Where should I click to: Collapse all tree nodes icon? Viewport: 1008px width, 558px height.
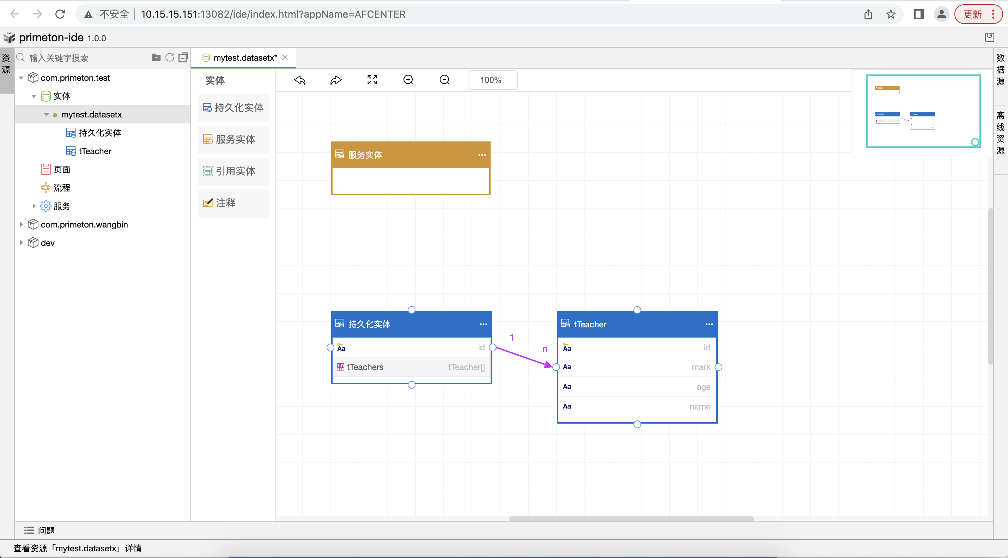coord(183,57)
